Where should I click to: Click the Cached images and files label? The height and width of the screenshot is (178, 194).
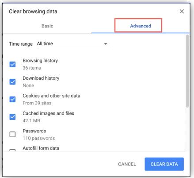tap(48, 113)
